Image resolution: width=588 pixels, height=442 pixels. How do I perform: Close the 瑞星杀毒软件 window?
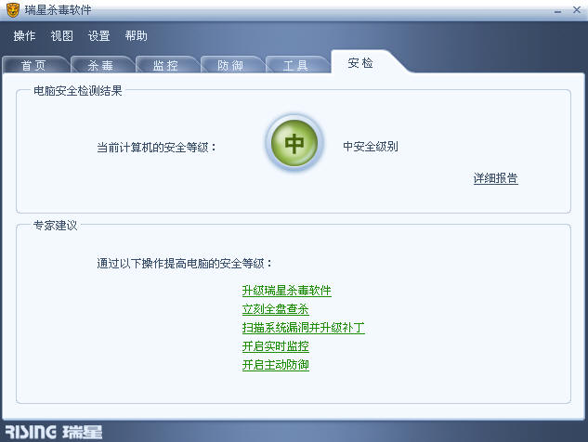577,10
